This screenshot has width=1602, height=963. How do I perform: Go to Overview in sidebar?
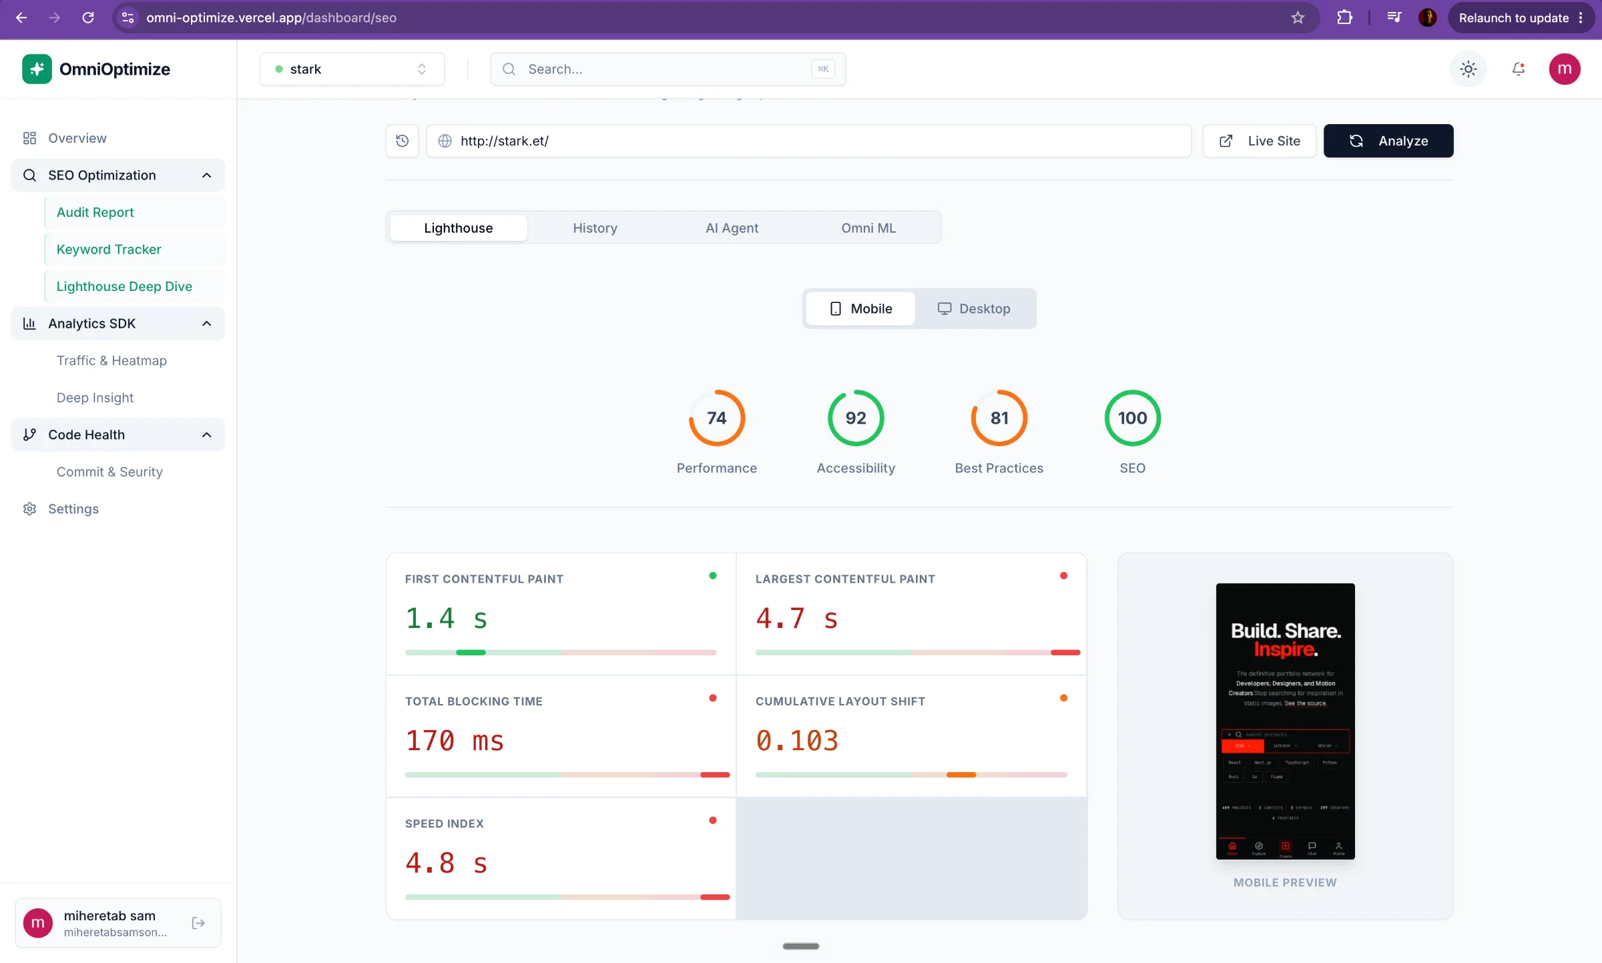pyautogui.click(x=118, y=138)
